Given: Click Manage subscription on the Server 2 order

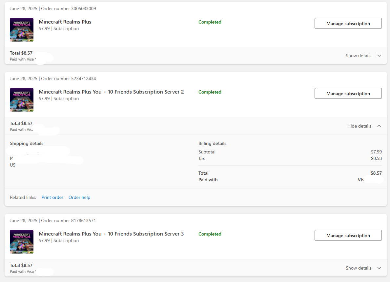Looking at the screenshot, I should 348,93.
